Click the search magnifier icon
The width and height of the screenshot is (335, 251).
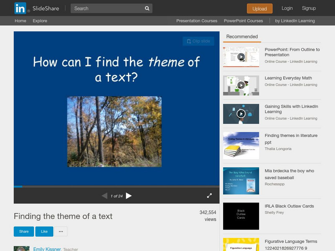tap(147, 8)
